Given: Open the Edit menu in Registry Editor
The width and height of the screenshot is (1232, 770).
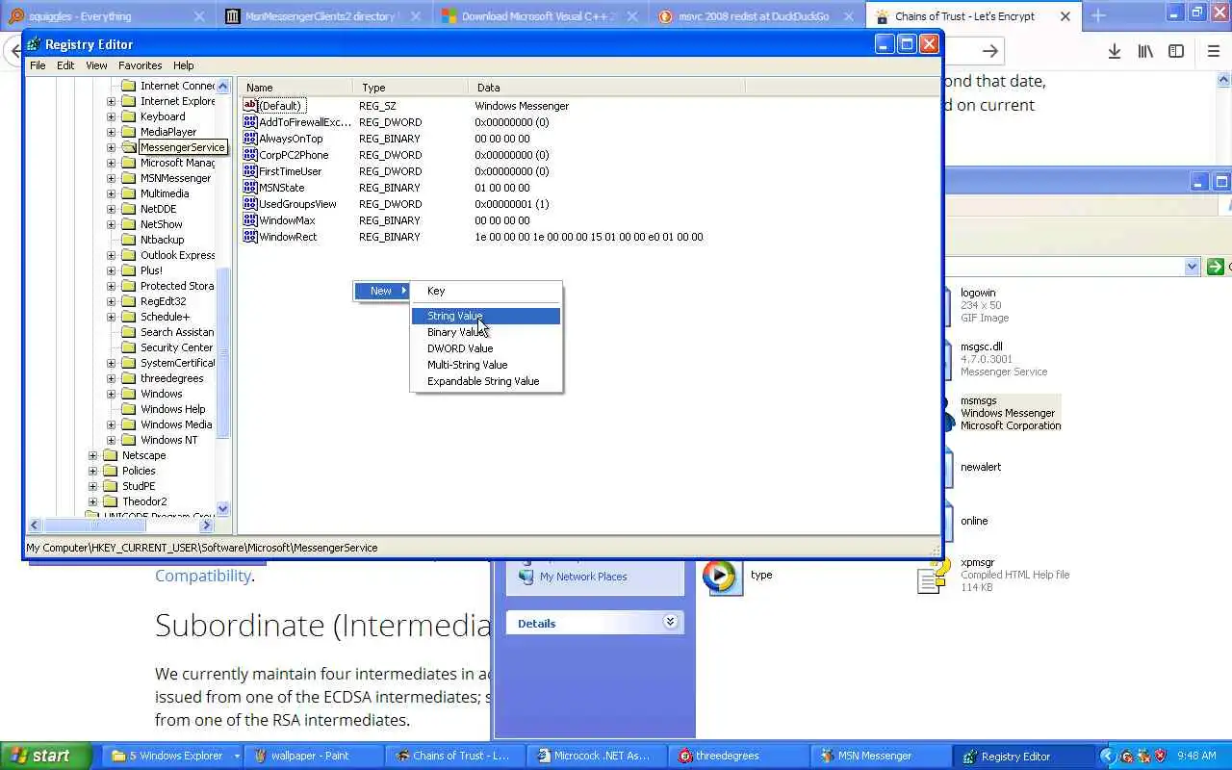Looking at the screenshot, I should point(65,65).
